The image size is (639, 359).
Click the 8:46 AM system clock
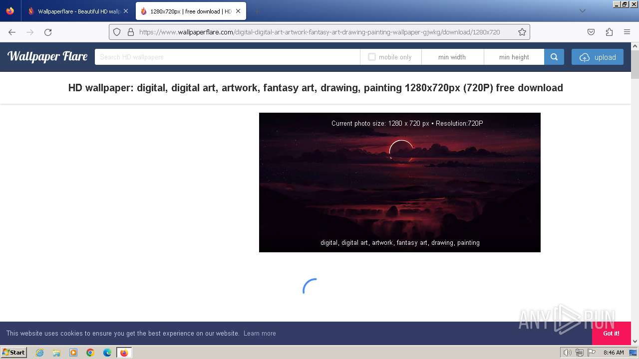tap(614, 353)
